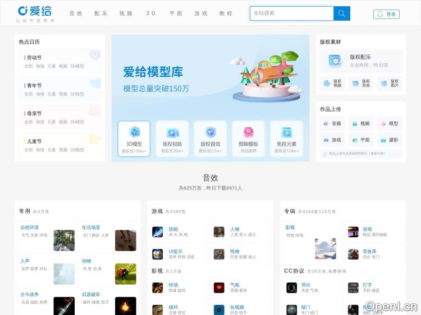Click the 游戏 album icon
This screenshot has height=315, width=421.
point(353,232)
